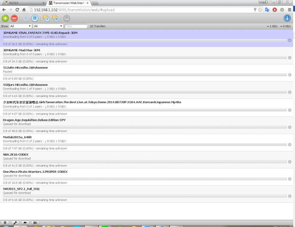Pause the Dragon.Age.Inquisition torrent with its row button
295x227 pixels.
pyautogui.click(x=290, y=127)
